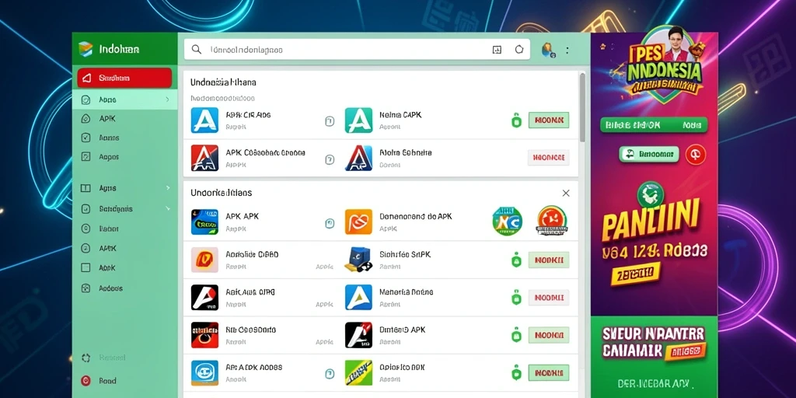Click the PES Indonesia ad banner logo
The width and height of the screenshot is (796, 398).
(665, 65)
